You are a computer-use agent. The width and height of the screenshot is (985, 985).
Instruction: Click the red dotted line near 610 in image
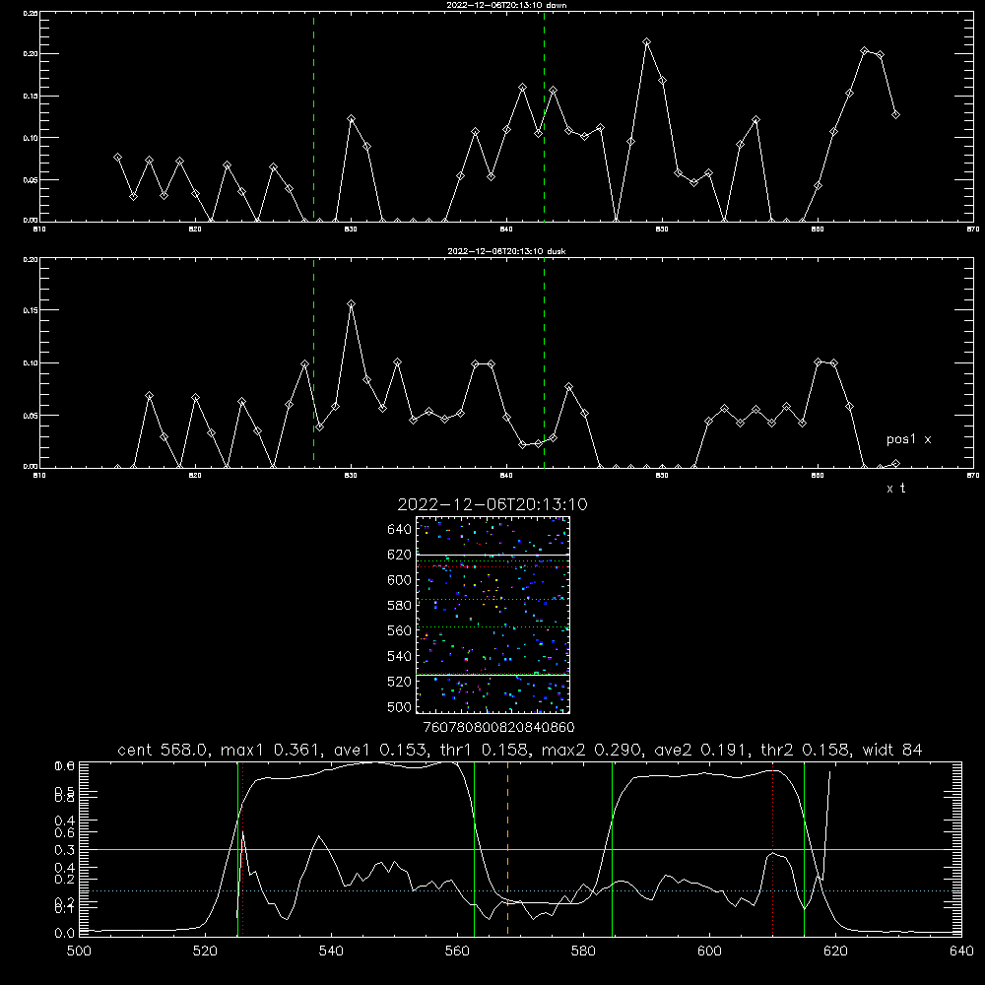tap(492, 567)
